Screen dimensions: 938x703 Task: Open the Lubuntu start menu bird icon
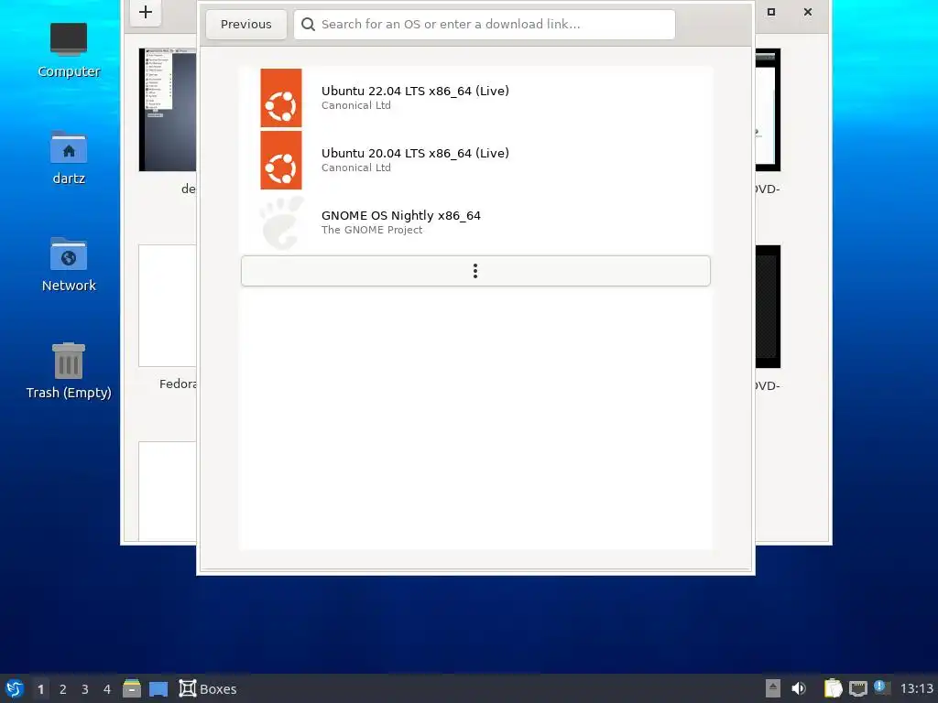(15, 688)
